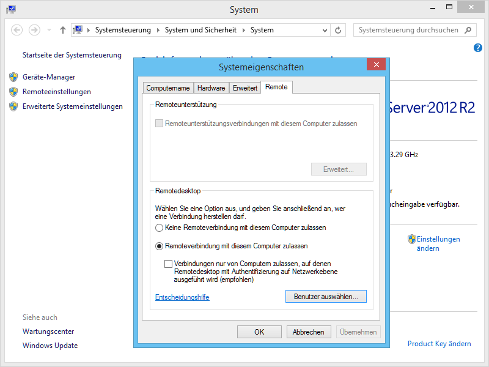Click System in the address breadcrumb
The height and width of the screenshot is (367, 489).
click(x=262, y=30)
